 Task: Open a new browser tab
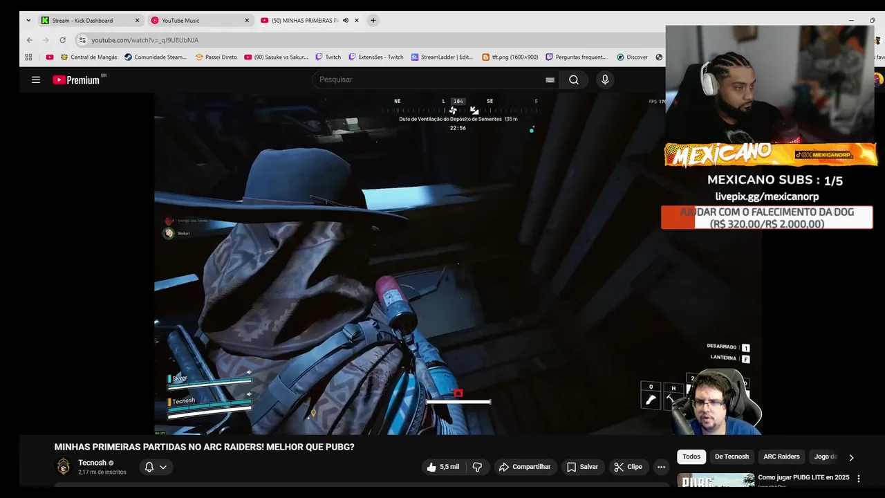pos(373,21)
